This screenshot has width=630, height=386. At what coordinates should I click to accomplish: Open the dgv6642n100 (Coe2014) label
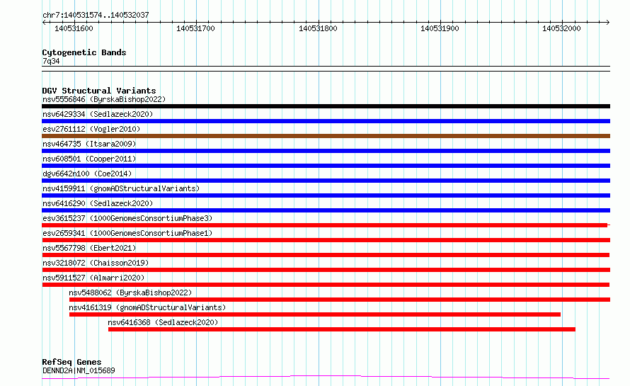[87, 174]
